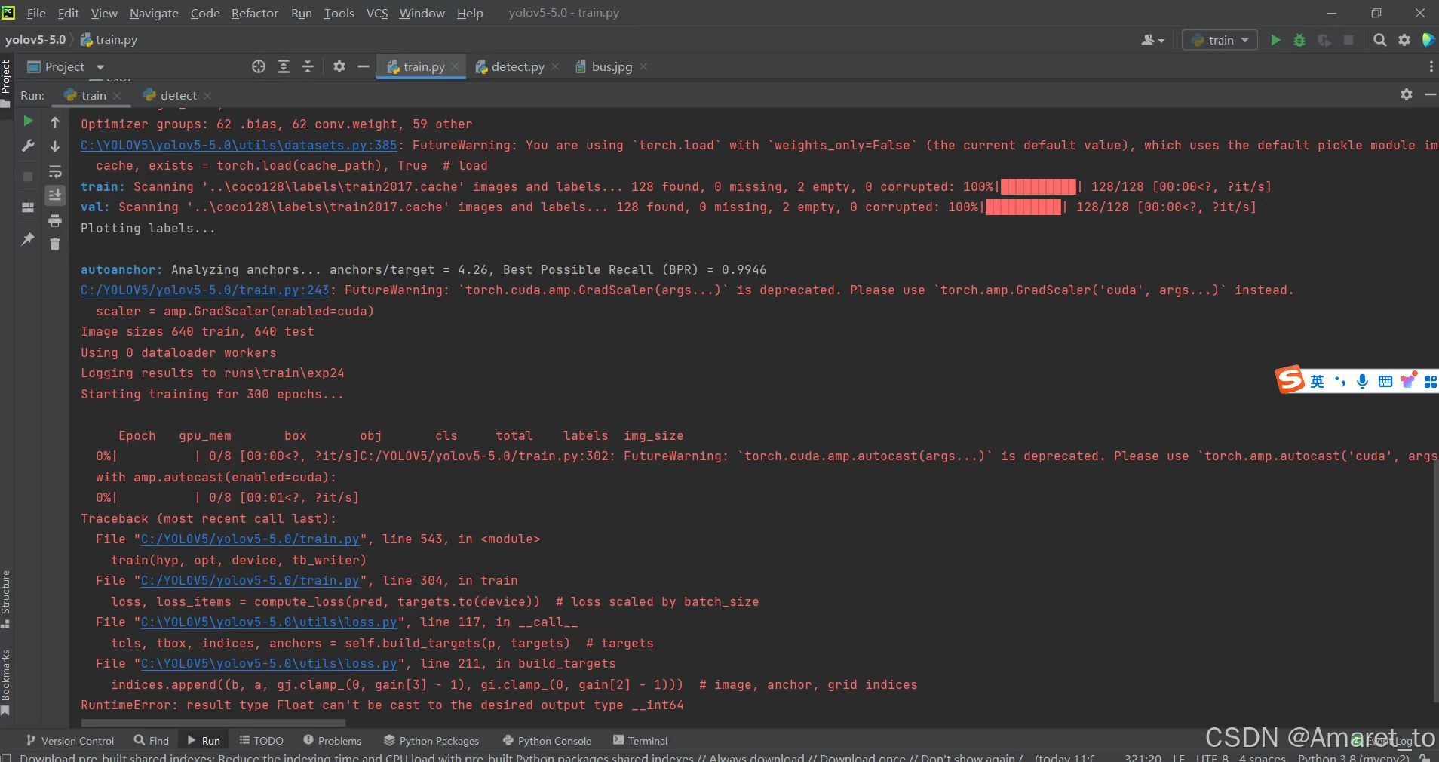Close the detect.py editor tab
The image size is (1439, 762).
click(x=555, y=66)
